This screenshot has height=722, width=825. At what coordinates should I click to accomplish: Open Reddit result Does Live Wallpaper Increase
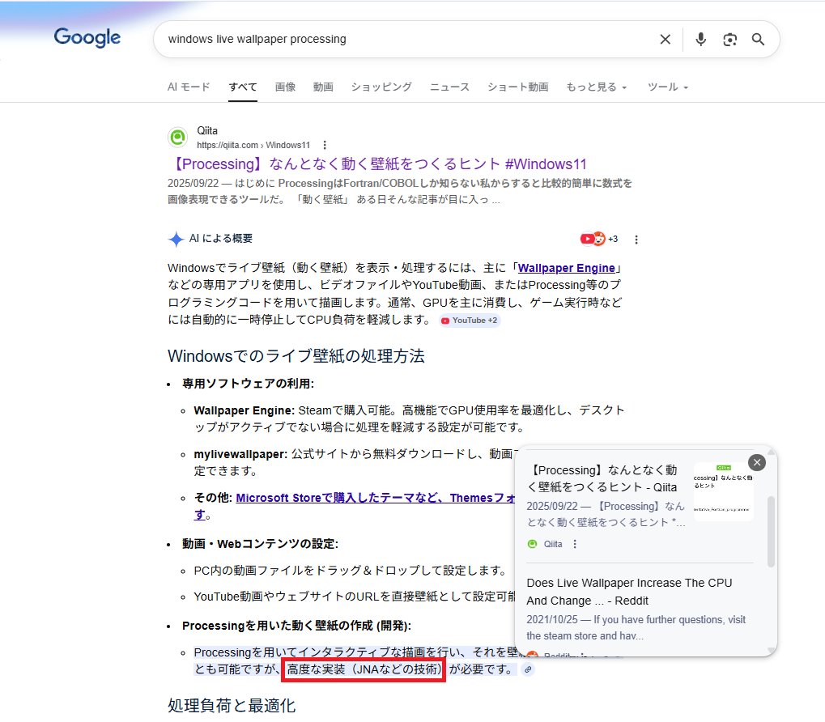629,592
